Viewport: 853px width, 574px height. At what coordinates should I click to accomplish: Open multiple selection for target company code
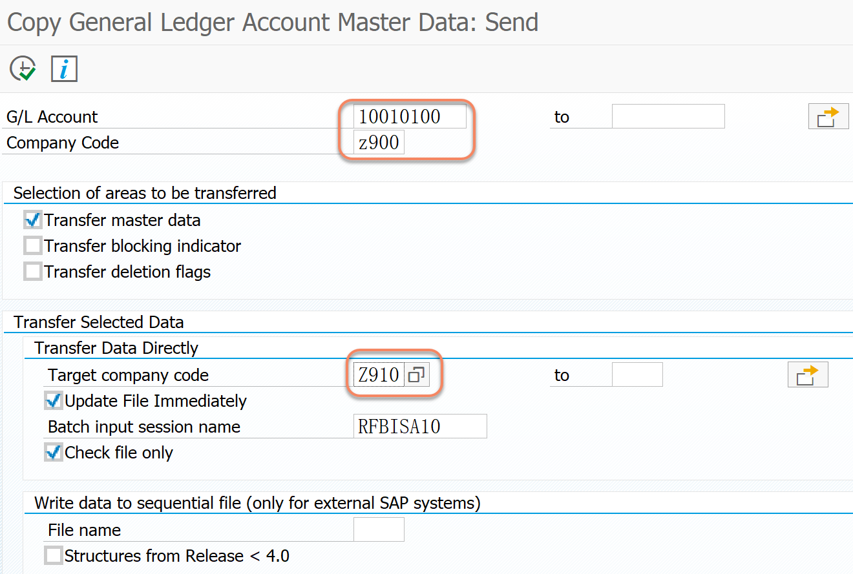tap(807, 374)
